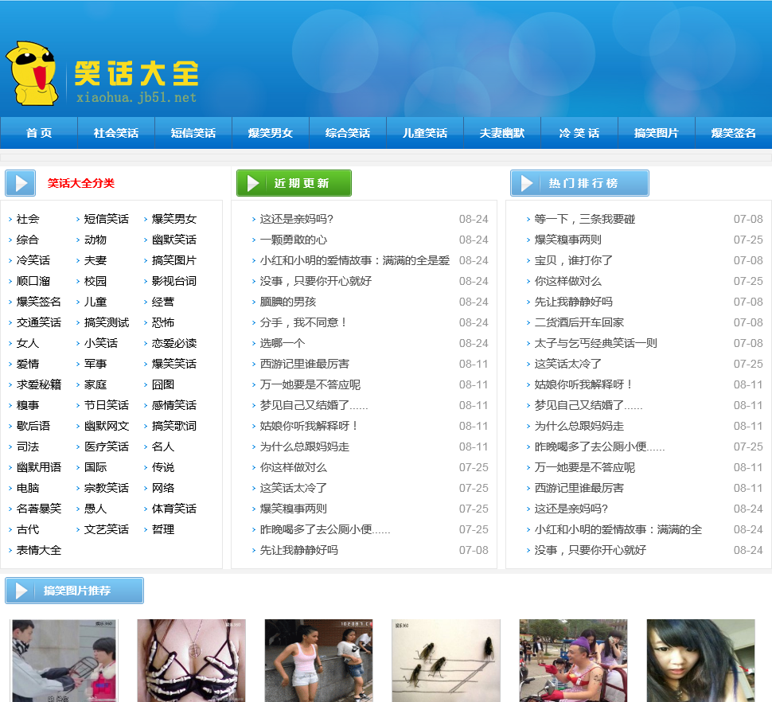
Task: Select 幽默用语 category link
Action: pos(39,467)
